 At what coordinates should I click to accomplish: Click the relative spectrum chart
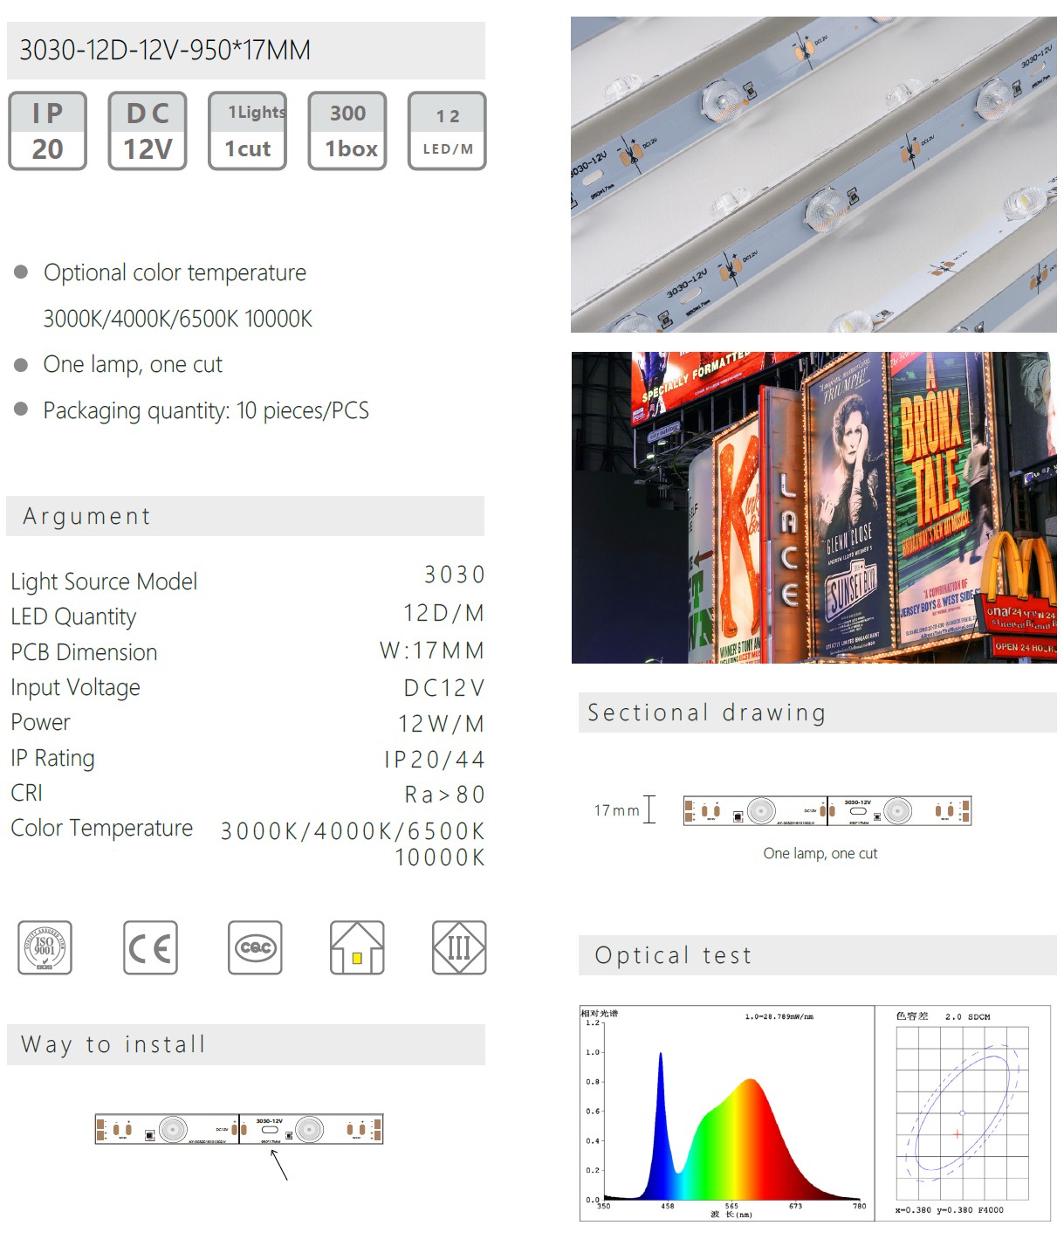[726, 1112]
